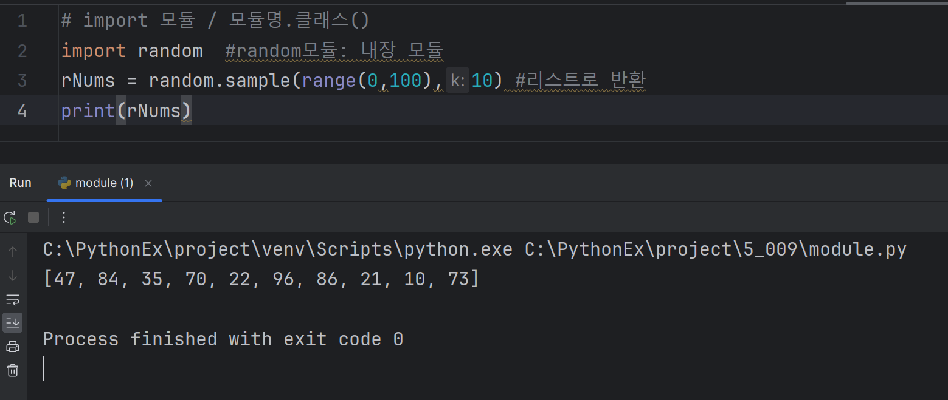Click the output list starting with 47
Screen dimensions: 948x400
(261, 279)
